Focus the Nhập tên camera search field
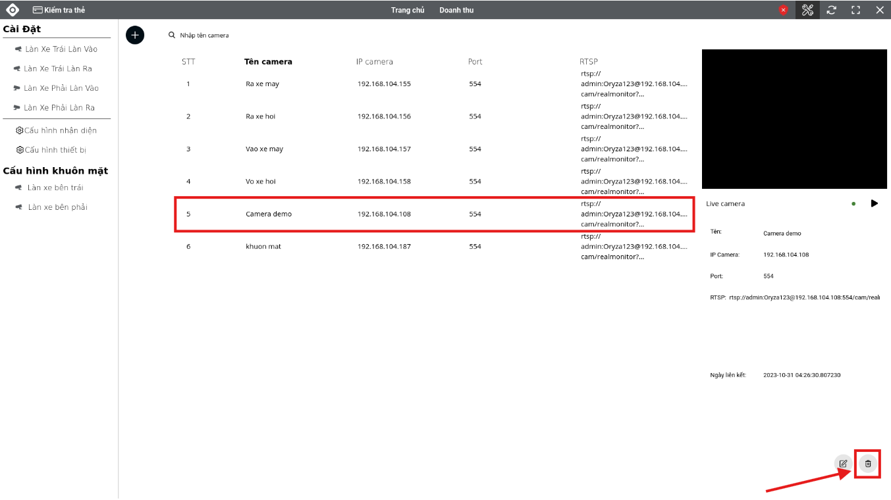 pyautogui.click(x=204, y=35)
